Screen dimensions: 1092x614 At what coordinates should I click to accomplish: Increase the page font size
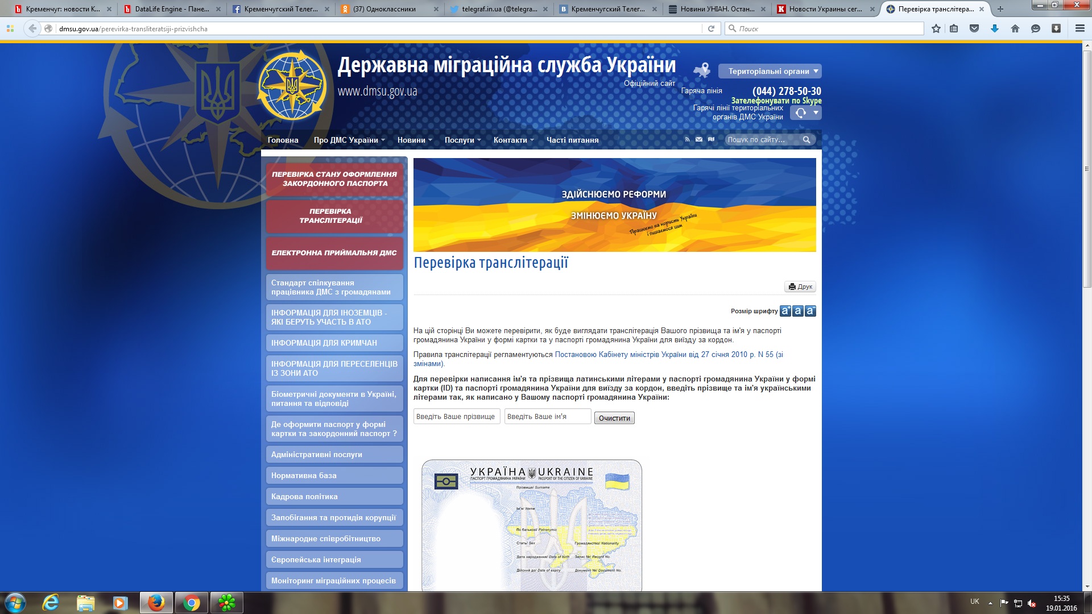(x=785, y=311)
